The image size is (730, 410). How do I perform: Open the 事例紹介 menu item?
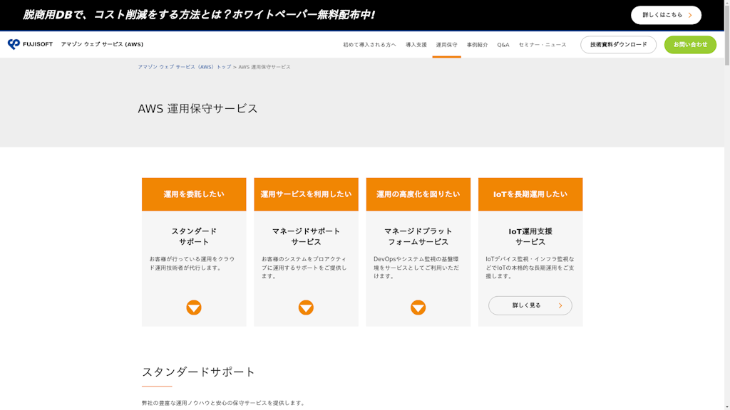tap(477, 45)
